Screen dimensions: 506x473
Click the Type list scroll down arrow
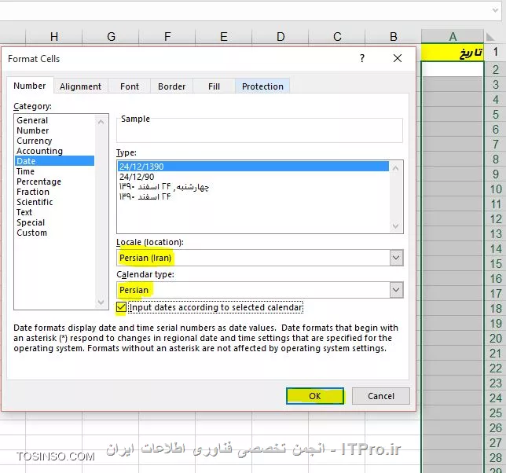tap(396, 225)
